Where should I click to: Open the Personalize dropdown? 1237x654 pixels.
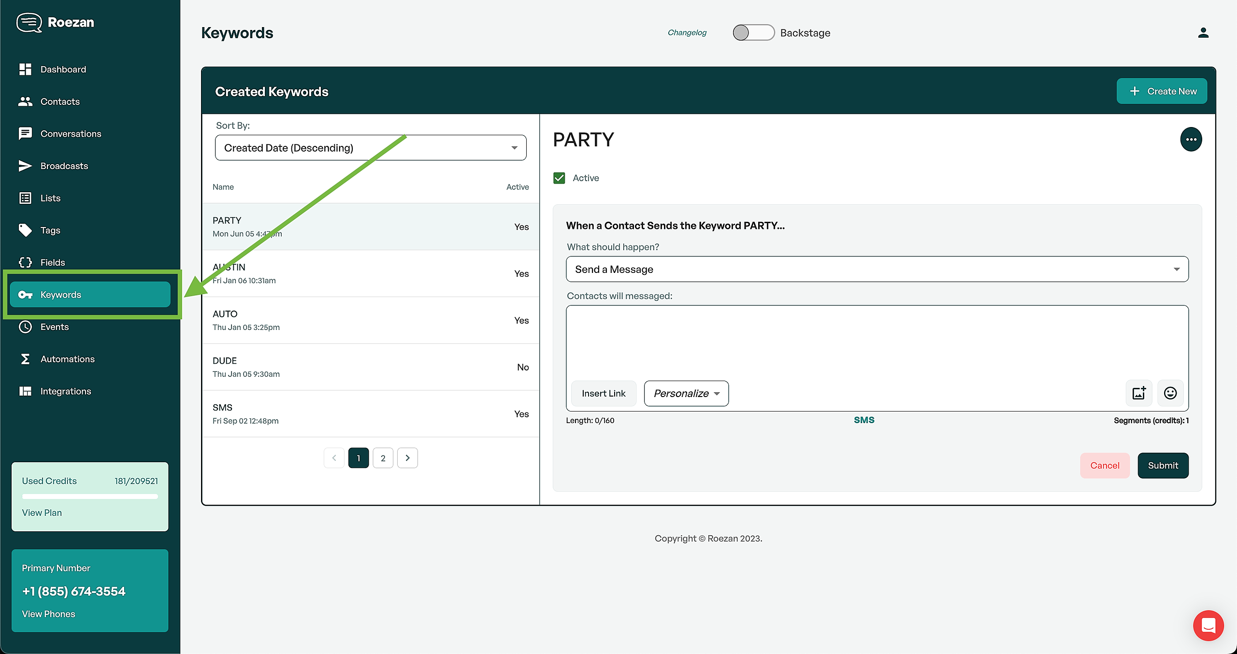click(x=686, y=394)
